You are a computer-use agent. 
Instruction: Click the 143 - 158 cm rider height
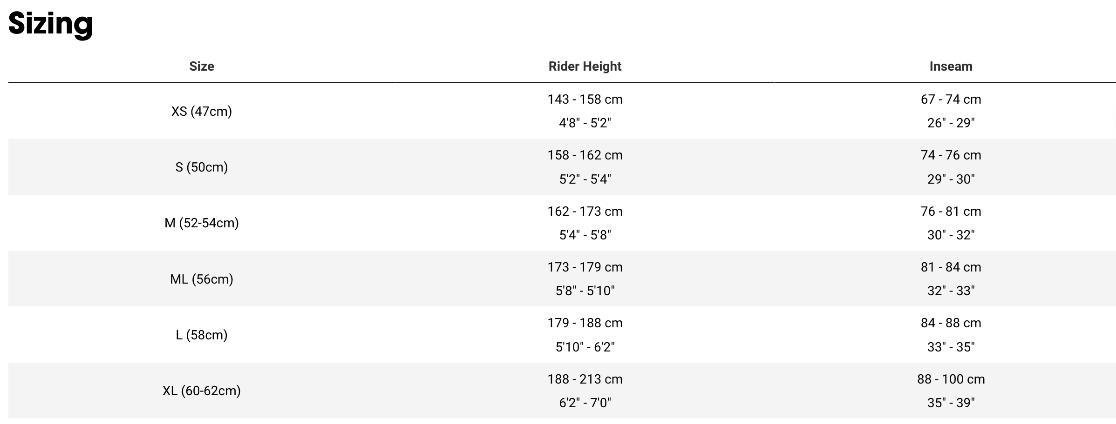pos(585,99)
